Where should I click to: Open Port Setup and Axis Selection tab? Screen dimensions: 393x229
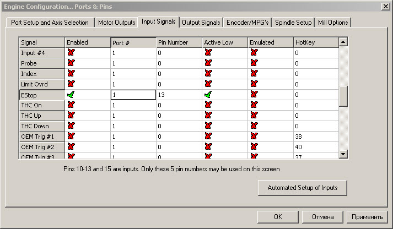tap(50, 23)
